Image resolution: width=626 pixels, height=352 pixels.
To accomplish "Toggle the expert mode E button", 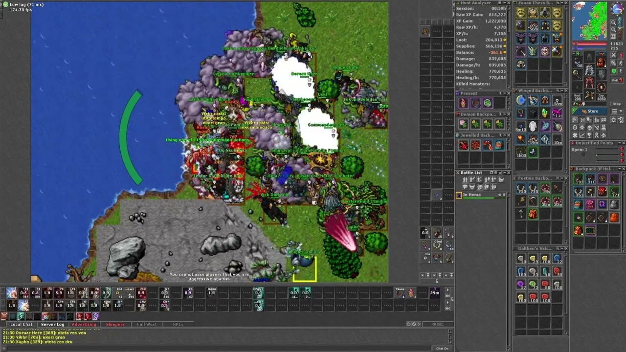I will coord(621,71).
